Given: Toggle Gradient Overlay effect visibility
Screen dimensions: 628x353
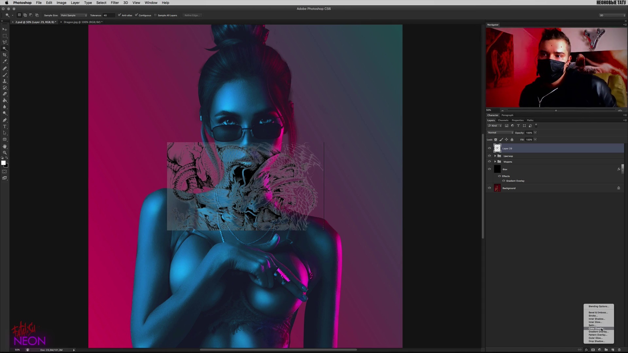Looking at the screenshot, I should click(504, 181).
